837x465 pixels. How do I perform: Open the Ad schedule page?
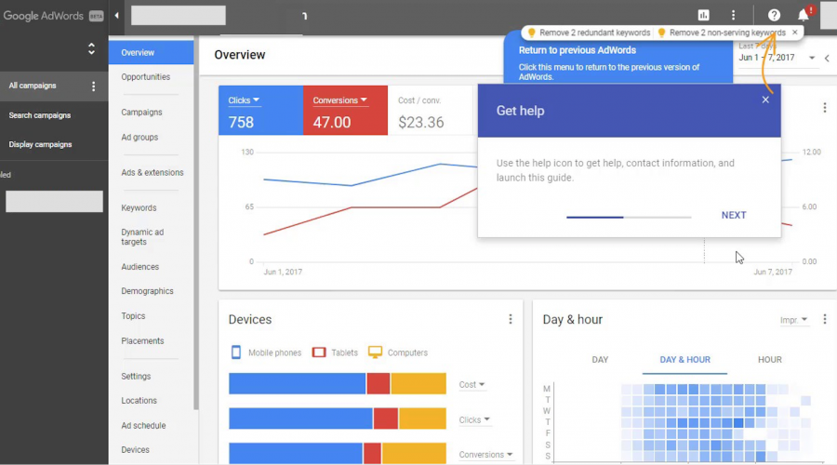pyautogui.click(x=143, y=426)
